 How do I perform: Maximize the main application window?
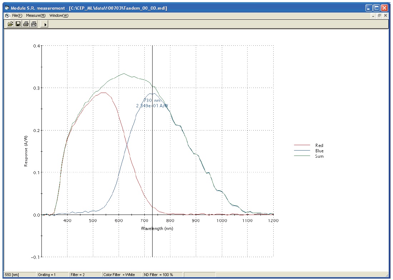click(377, 8)
